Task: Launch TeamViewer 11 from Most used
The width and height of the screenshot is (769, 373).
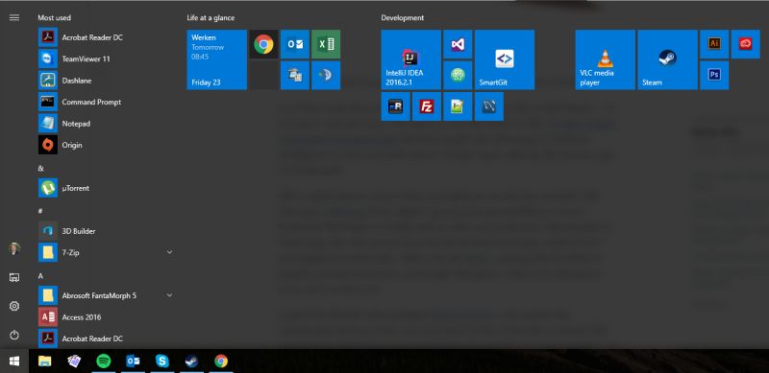Action: (106, 58)
